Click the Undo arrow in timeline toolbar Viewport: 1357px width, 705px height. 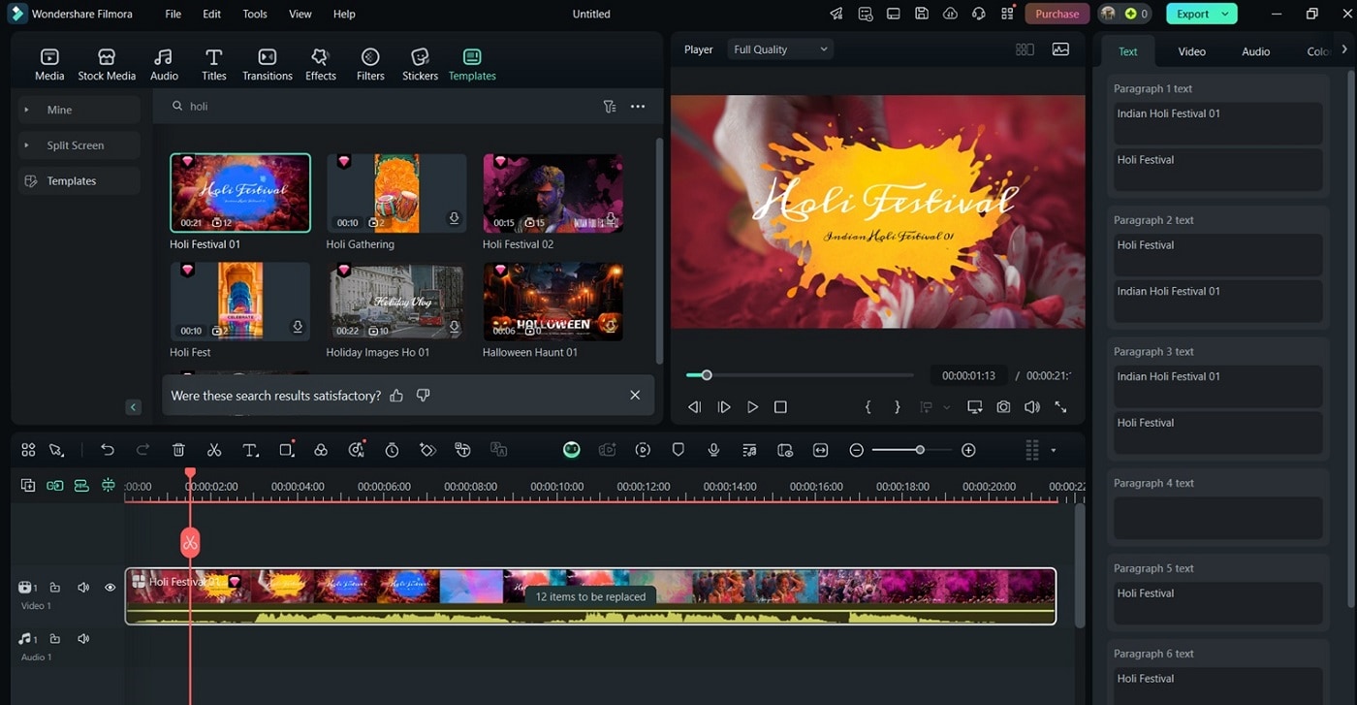click(108, 450)
